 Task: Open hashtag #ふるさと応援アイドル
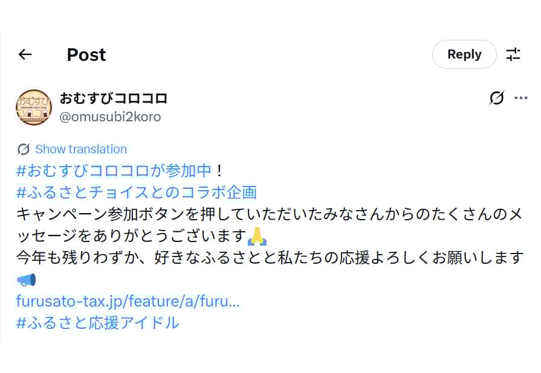point(98,323)
